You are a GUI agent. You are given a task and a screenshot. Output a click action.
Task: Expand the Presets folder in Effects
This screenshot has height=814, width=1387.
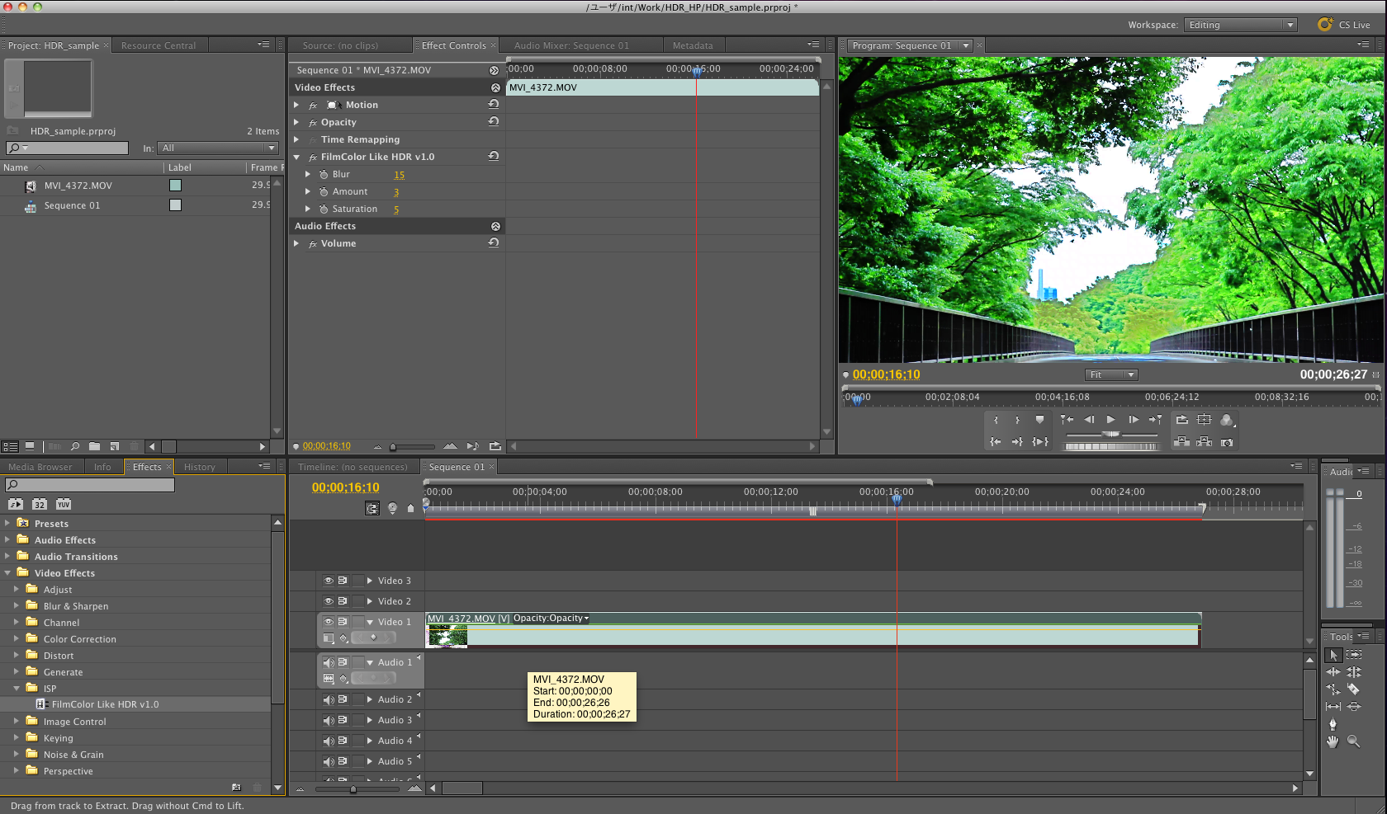[x=7, y=523]
